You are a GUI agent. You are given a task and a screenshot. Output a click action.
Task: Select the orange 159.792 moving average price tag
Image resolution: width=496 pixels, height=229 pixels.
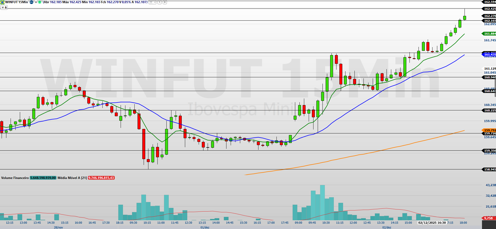(x=489, y=130)
